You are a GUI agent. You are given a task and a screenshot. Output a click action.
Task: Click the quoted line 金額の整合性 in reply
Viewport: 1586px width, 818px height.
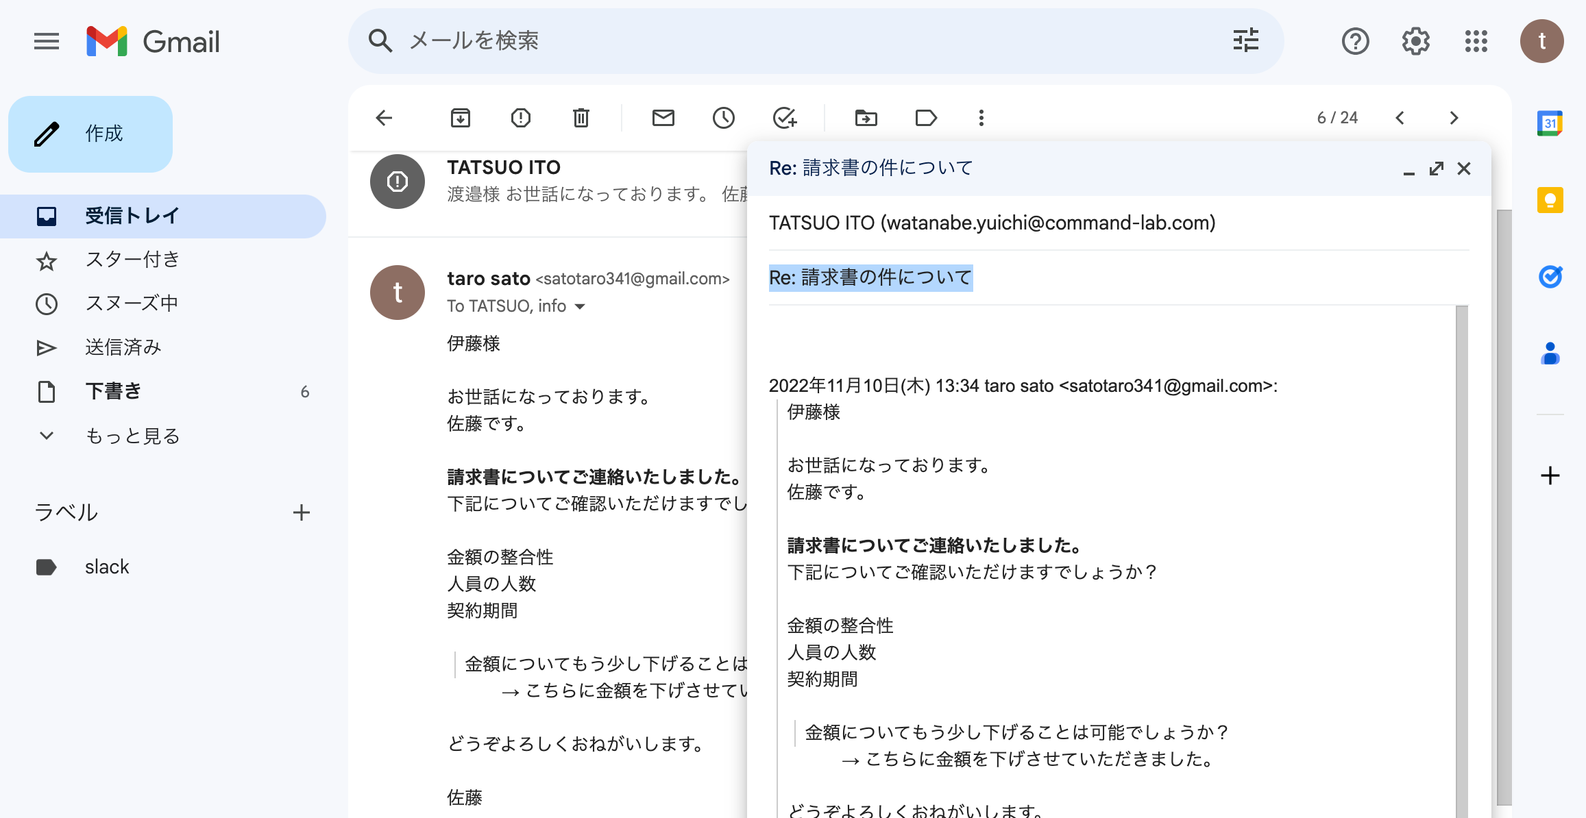pyautogui.click(x=840, y=626)
